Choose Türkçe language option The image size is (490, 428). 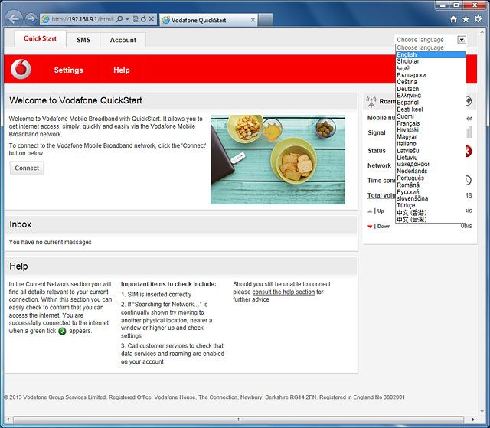[x=430, y=205]
